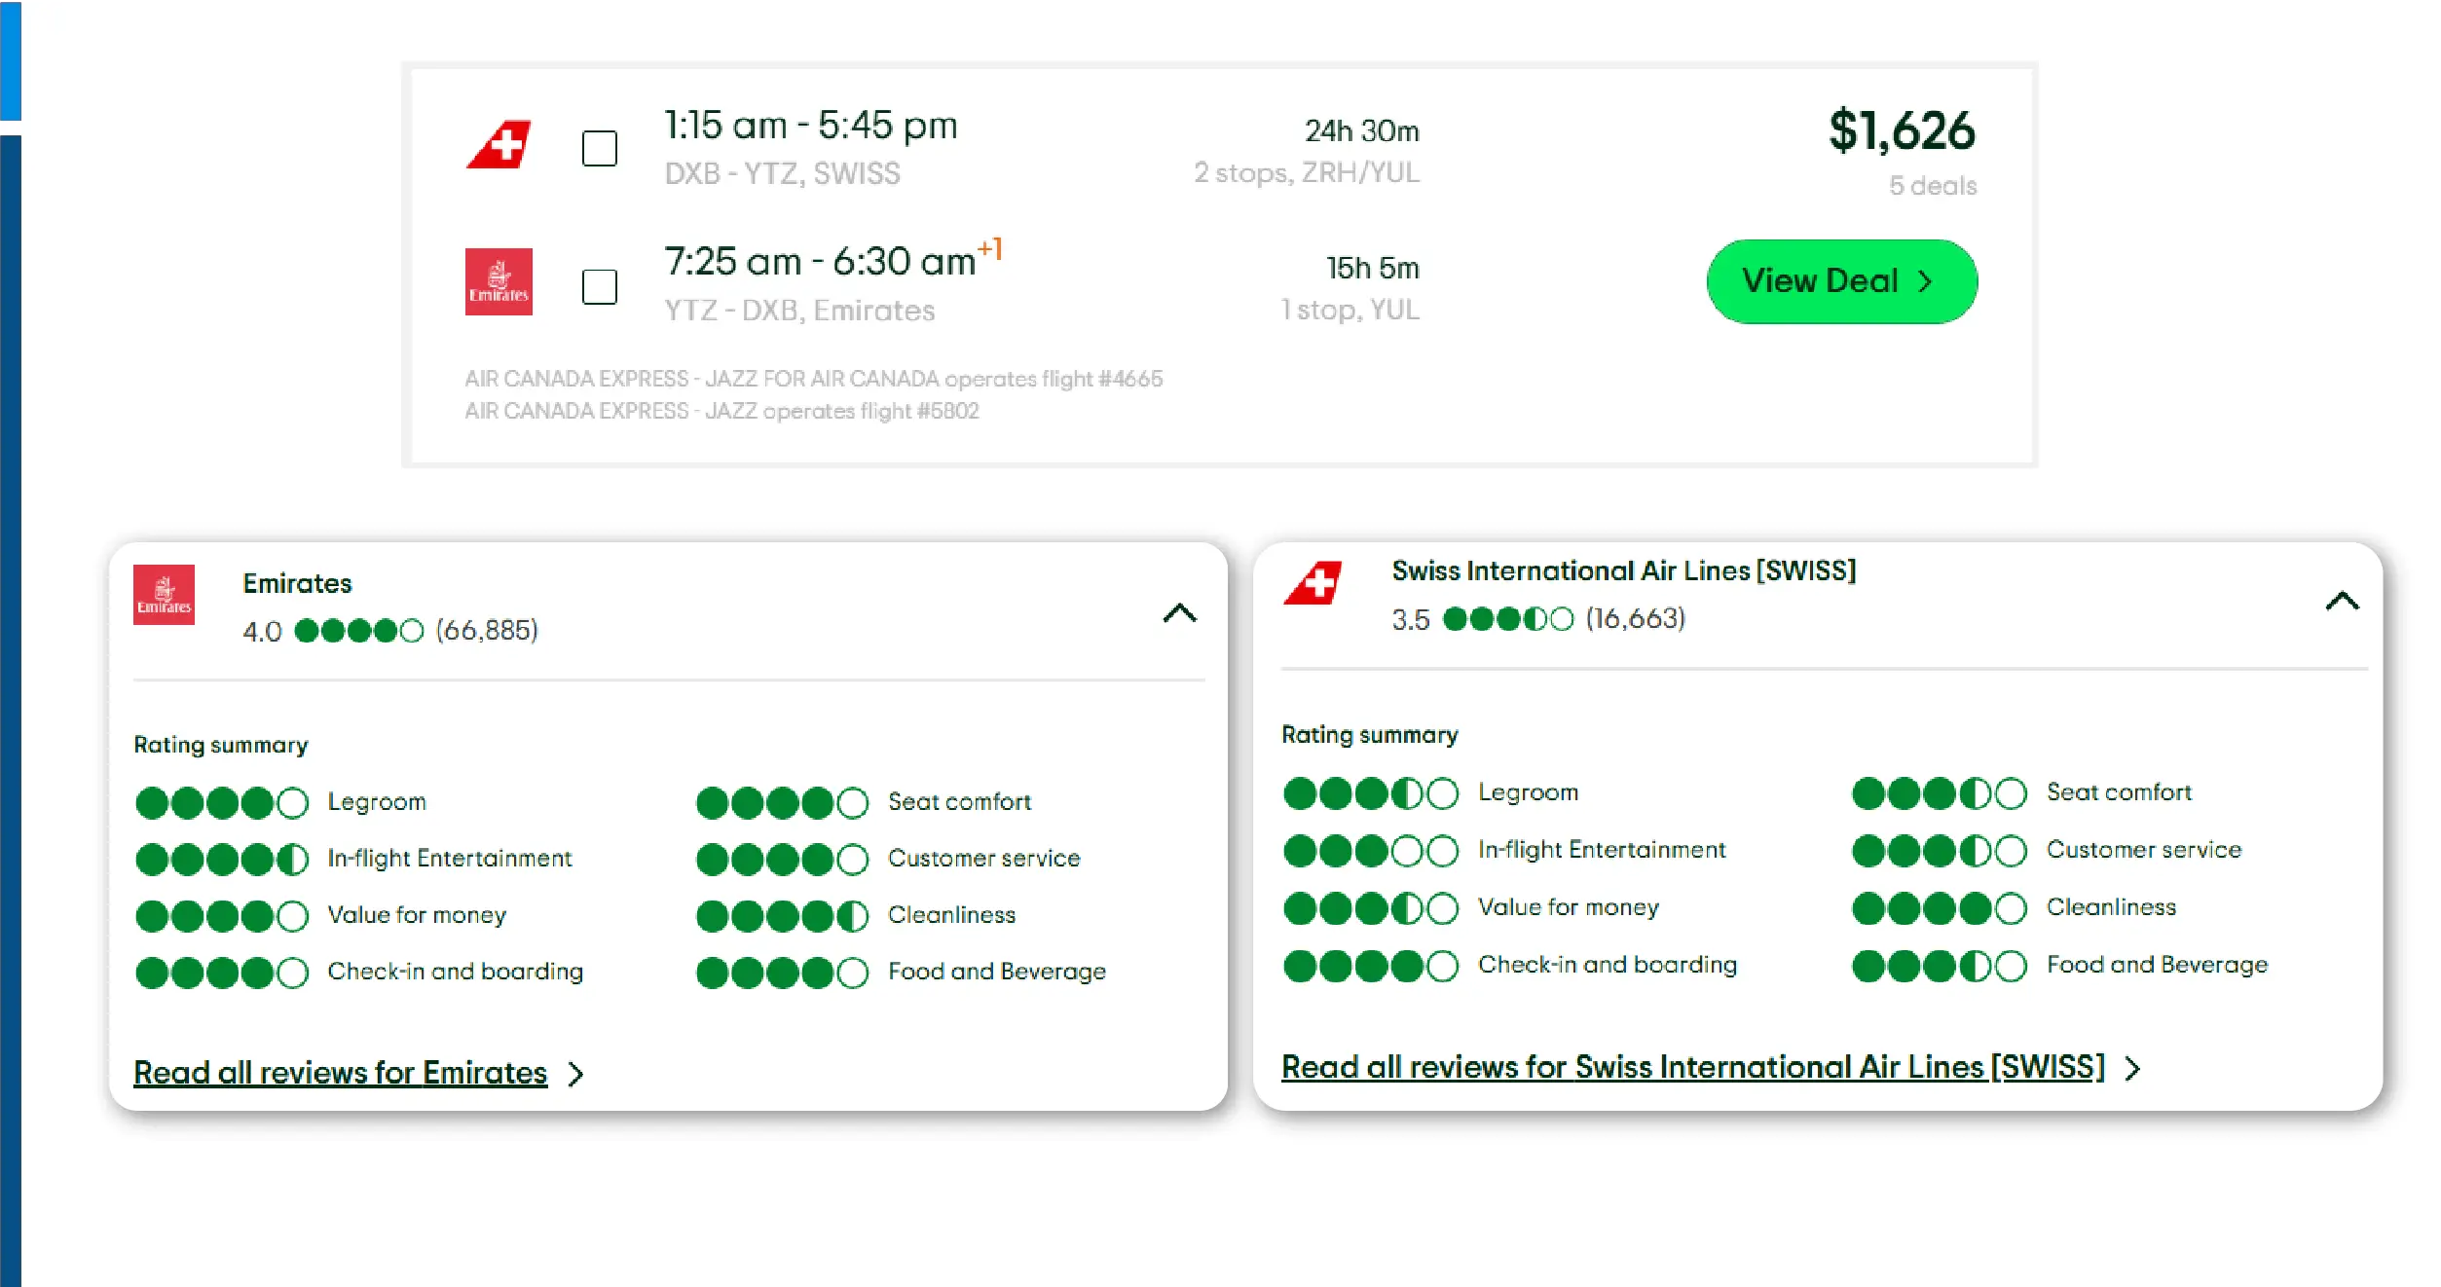Click the SWISS logo in the review card
2441x1287 pixels.
1313,583
